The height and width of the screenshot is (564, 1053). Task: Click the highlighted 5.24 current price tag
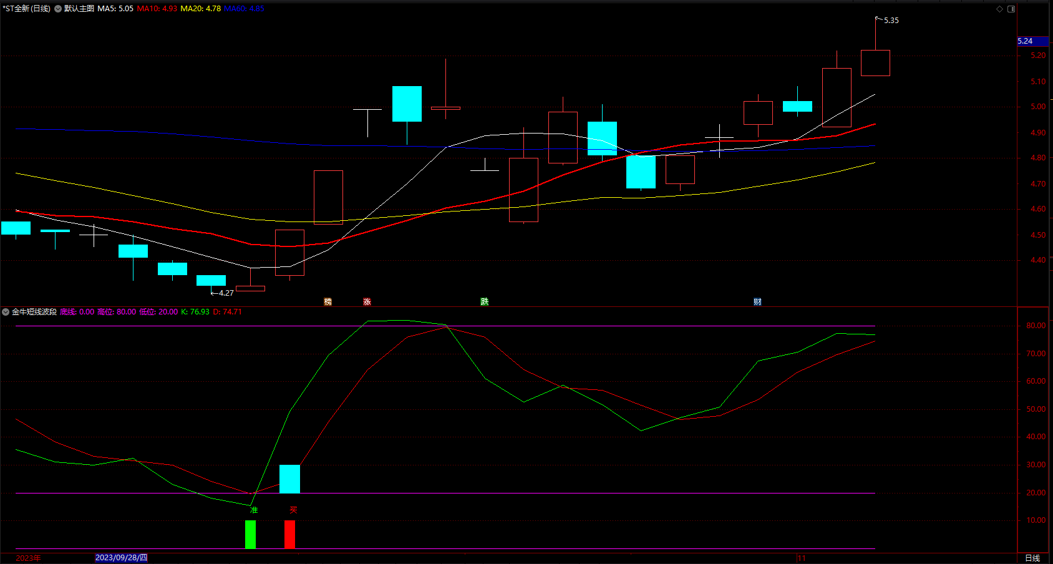1033,41
